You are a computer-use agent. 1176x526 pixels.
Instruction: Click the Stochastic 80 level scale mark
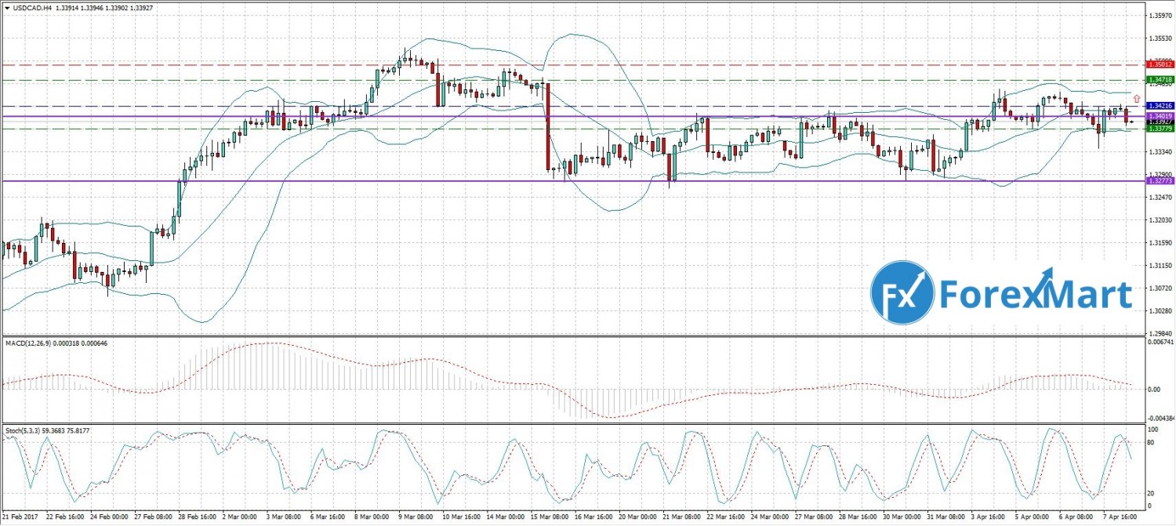pos(1152,444)
